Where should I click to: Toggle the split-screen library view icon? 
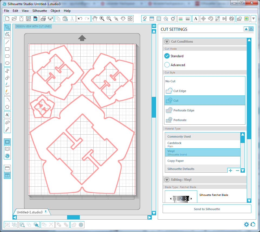coord(7,175)
